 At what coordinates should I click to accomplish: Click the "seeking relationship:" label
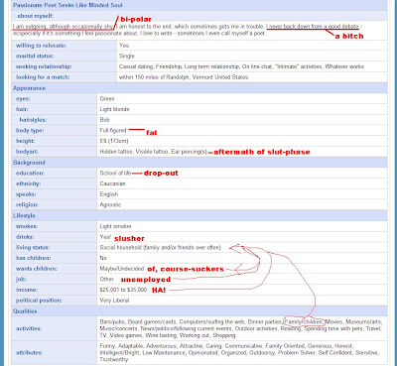pyautogui.click(x=44, y=66)
